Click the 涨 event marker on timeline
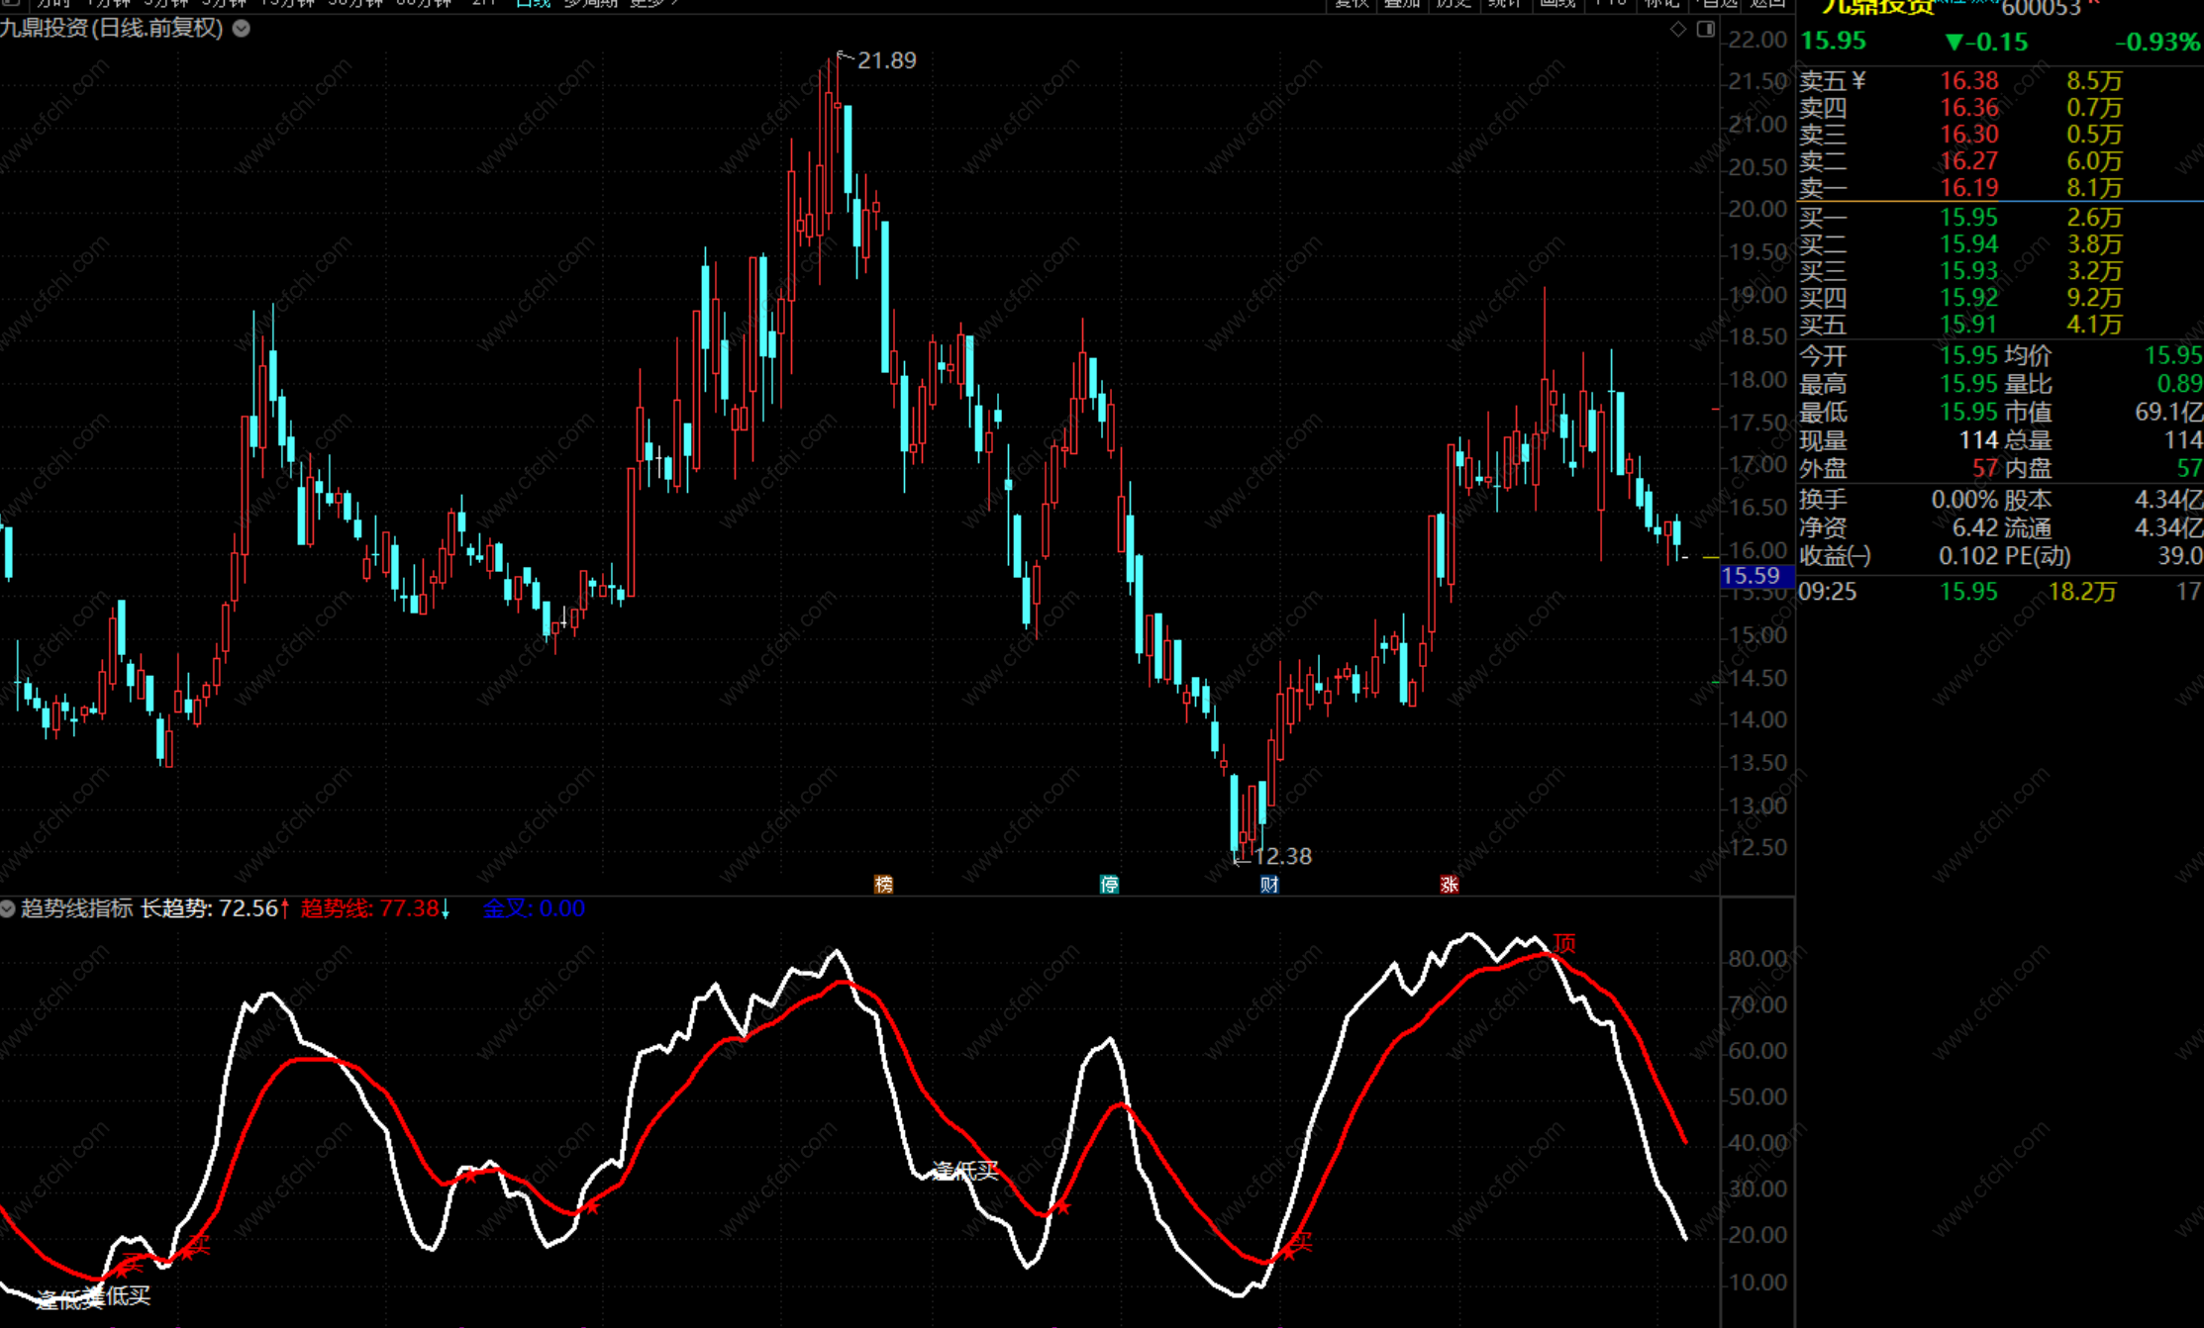Screen dimensions: 2204x1328 tap(1449, 884)
